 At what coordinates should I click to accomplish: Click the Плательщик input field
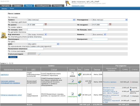[x=36, y=39]
